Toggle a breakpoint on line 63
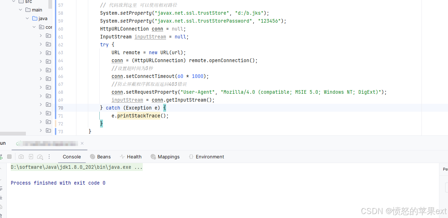 point(71,52)
